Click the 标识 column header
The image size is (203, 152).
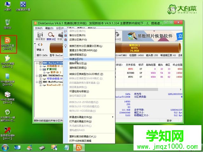point(141,65)
